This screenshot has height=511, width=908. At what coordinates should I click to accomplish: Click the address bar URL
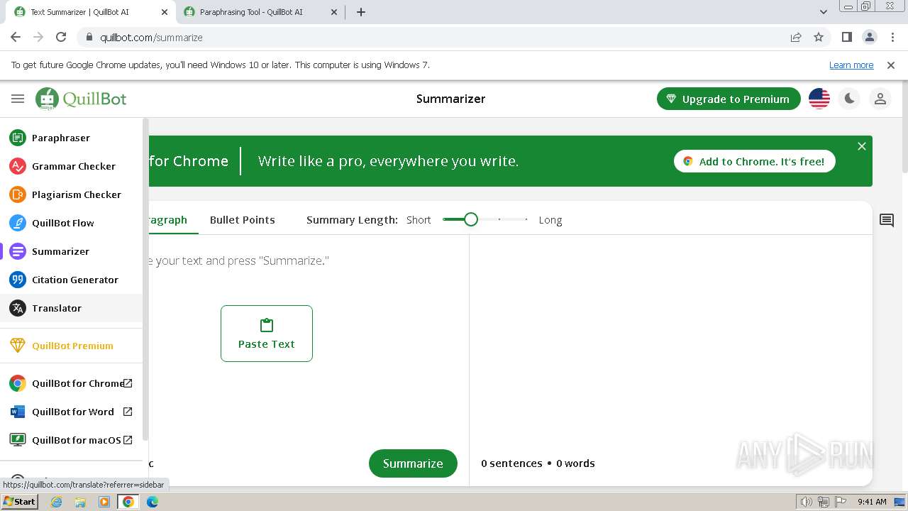point(151,38)
